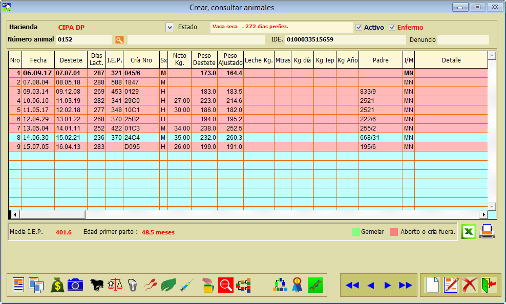
Task: Click the syringe vaccination icon
Action: click(186, 285)
